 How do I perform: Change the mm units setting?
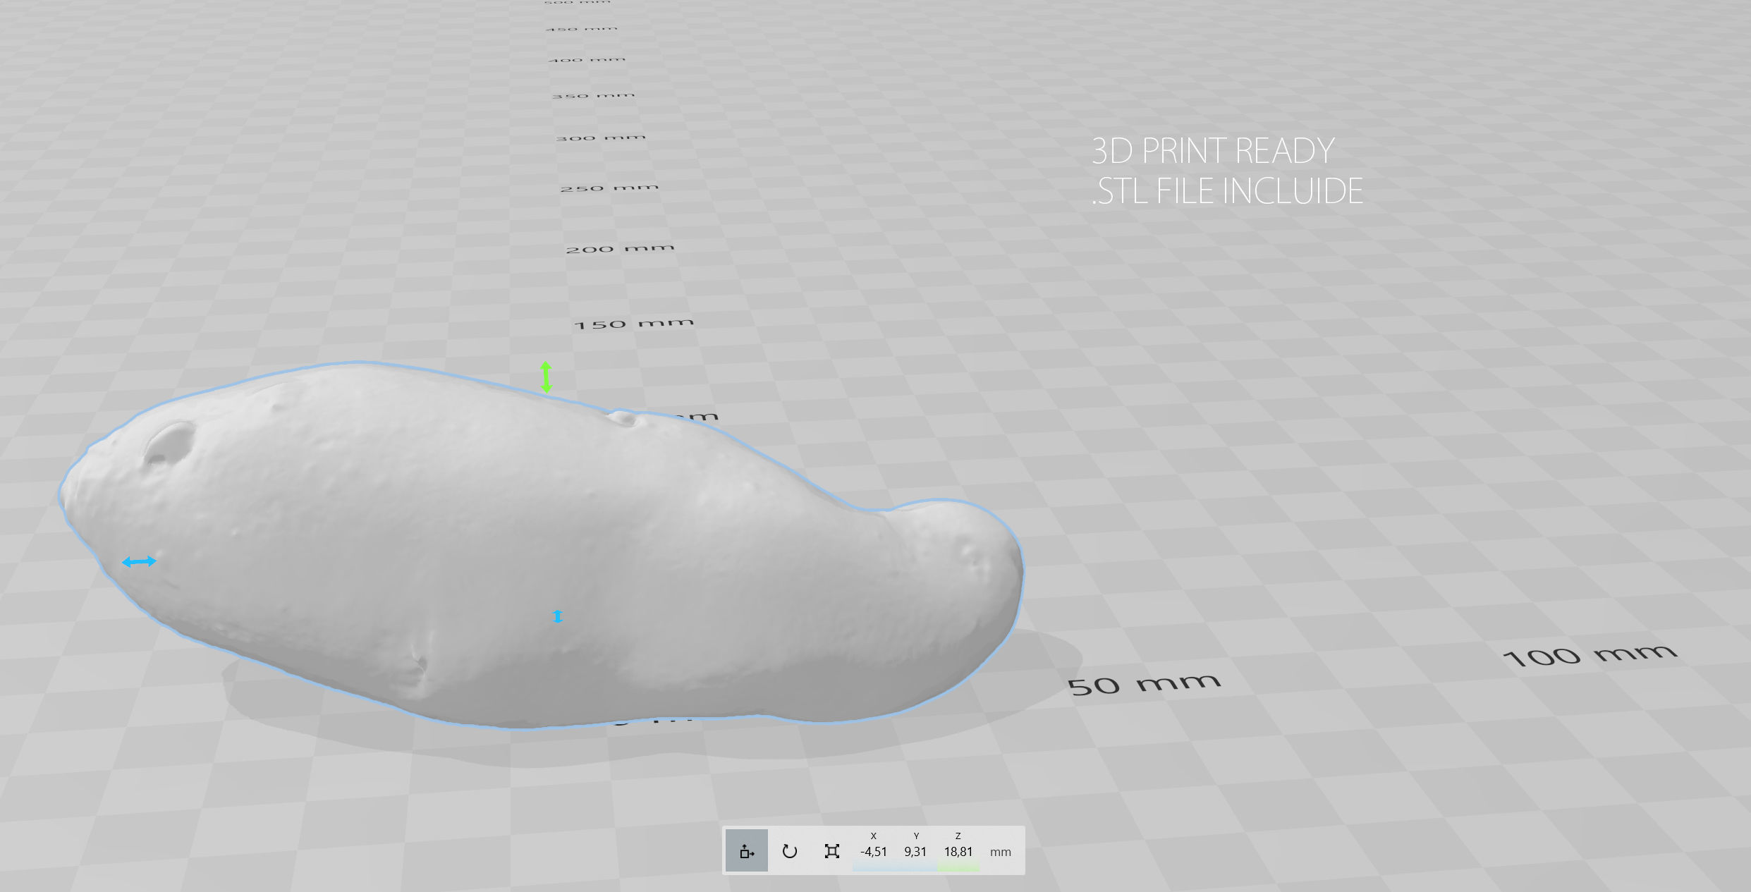pyautogui.click(x=1000, y=852)
